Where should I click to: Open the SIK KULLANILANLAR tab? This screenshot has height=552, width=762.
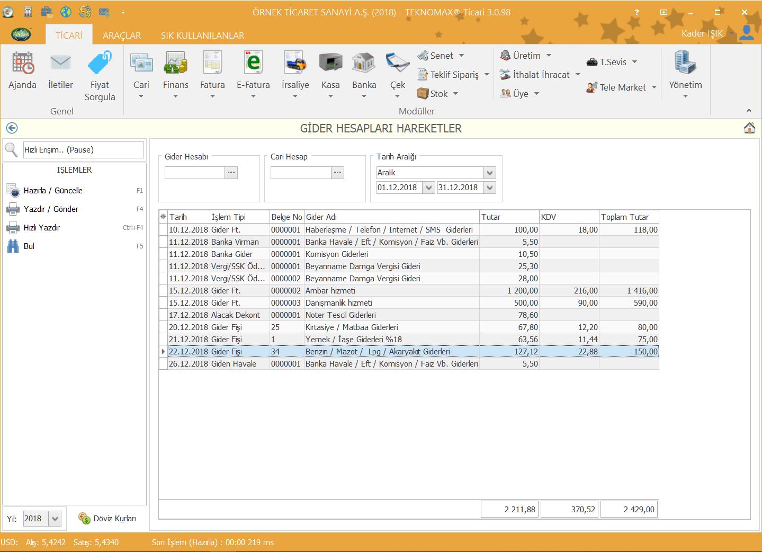coord(202,35)
